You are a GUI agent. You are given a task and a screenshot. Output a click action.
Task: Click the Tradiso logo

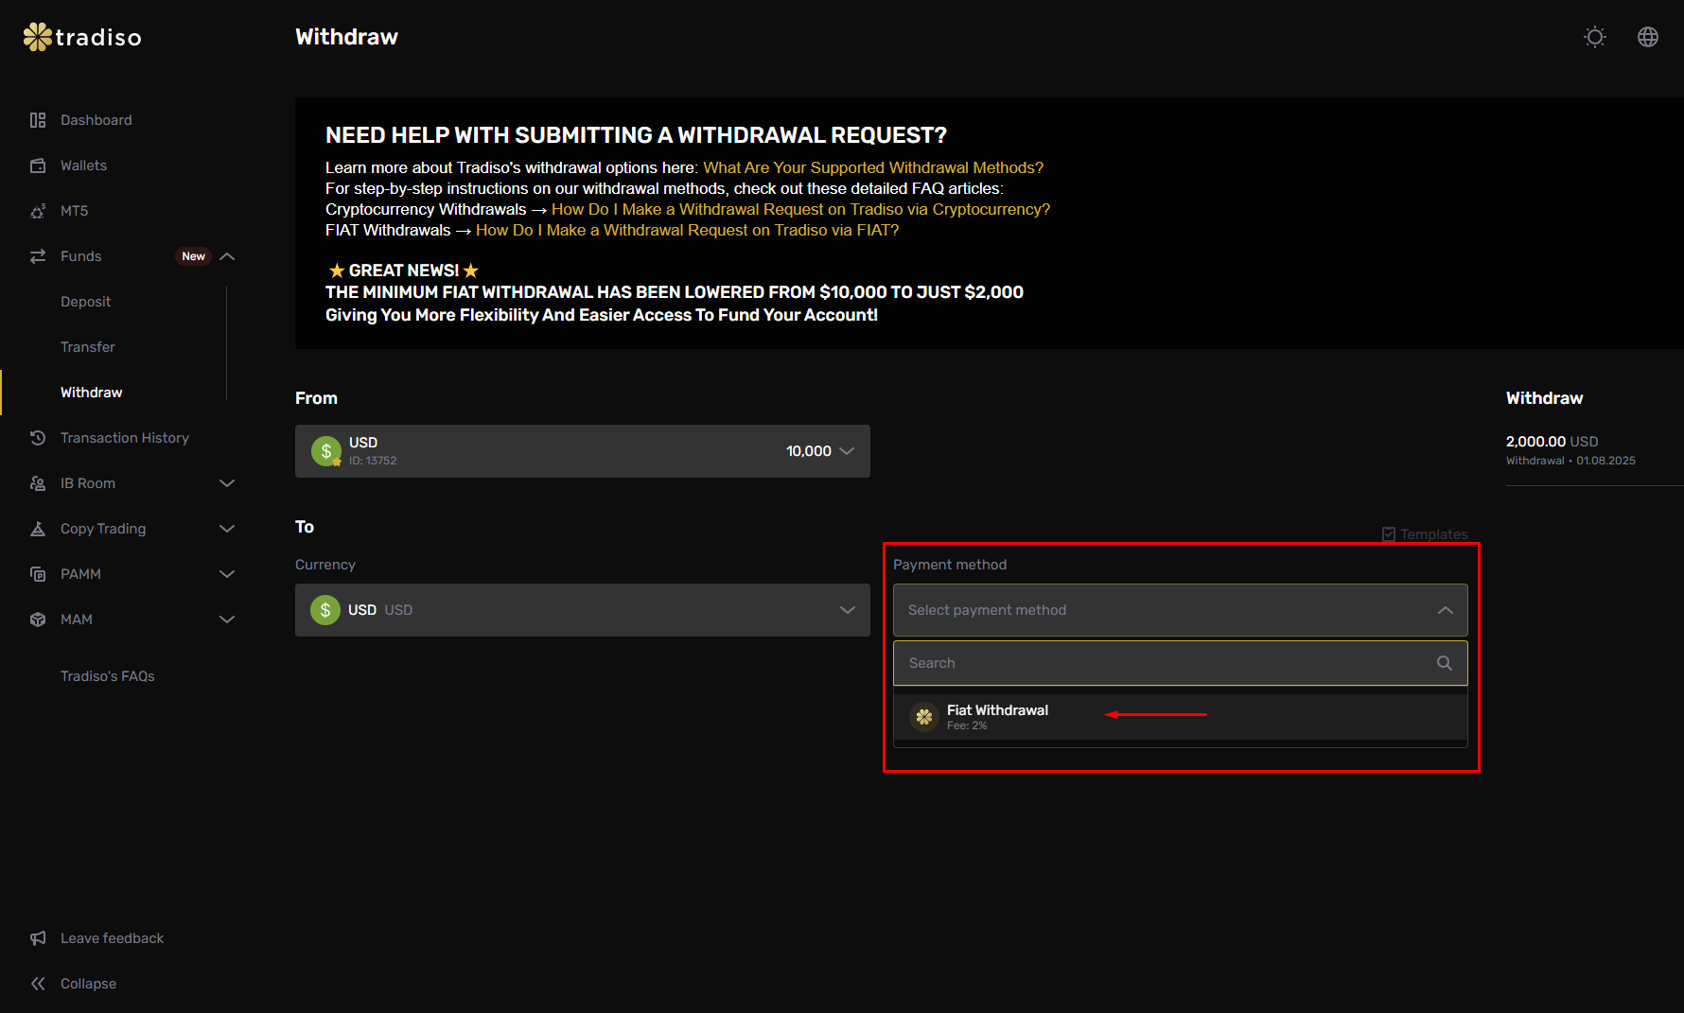point(82,37)
